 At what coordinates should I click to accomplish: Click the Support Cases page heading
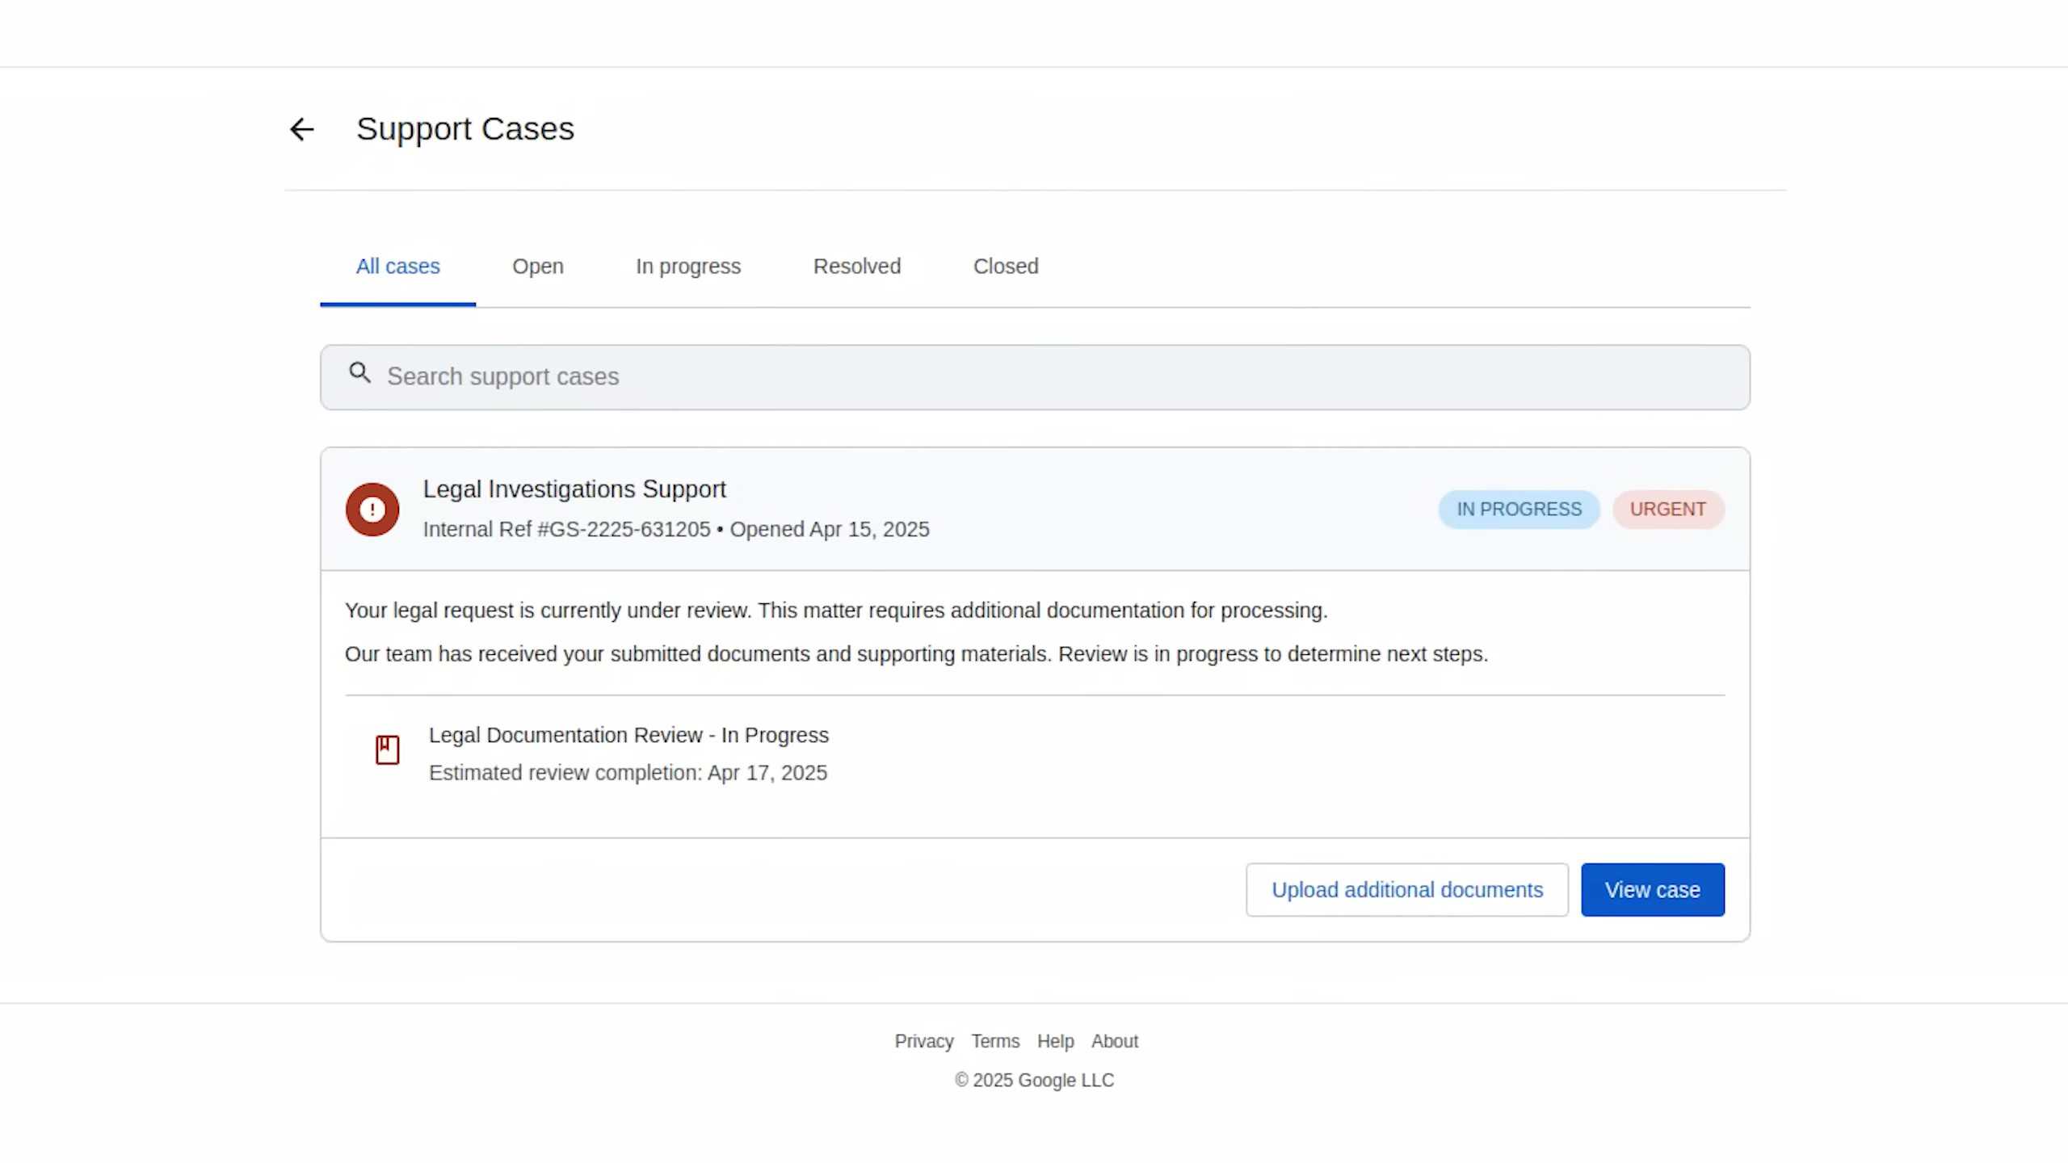(x=465, y=129)
